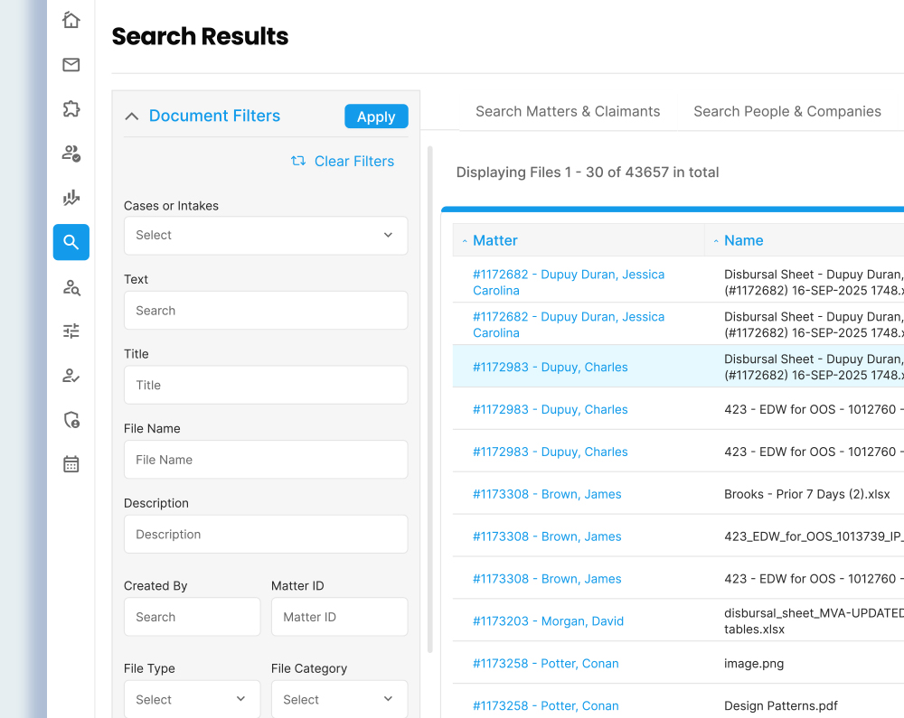Open the mail envelope icon
Screen dimensions: 904x718
click(x=71, y=64)
